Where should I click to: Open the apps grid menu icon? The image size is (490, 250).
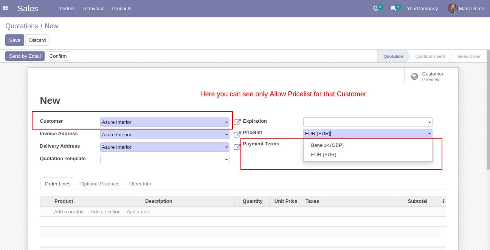tap(5, 8)
